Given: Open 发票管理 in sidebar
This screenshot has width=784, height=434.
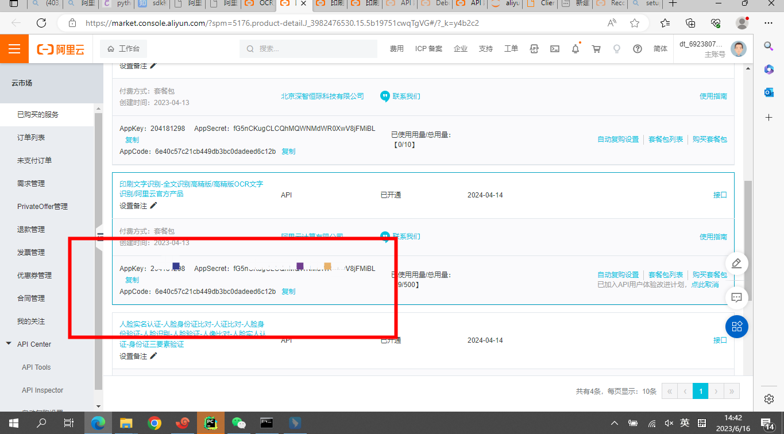Looking at the screenshot, I should pyautogui.click(x=31, y=253).
